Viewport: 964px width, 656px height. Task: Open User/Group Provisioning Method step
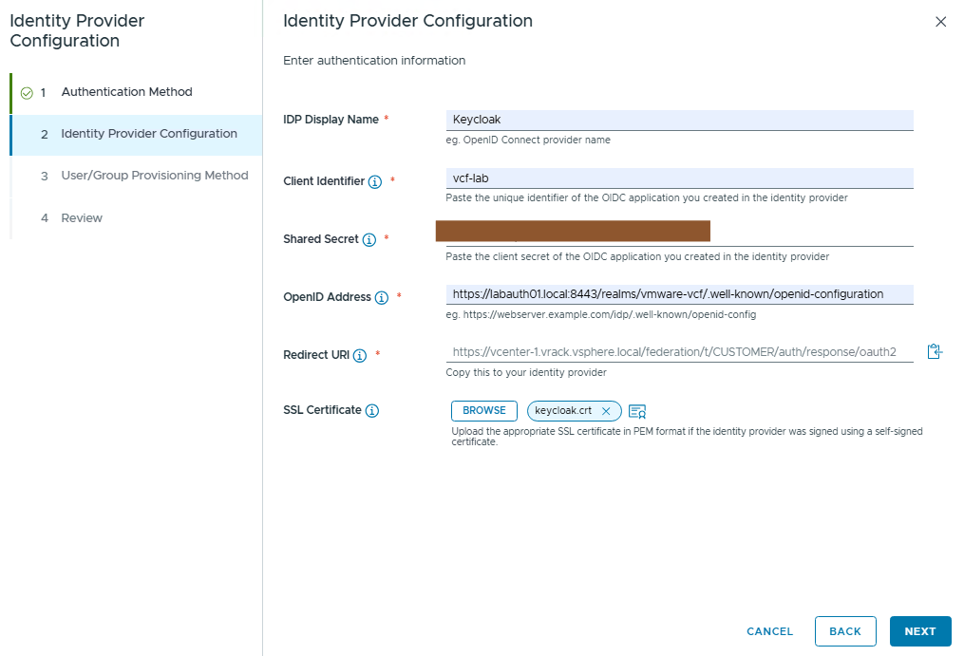pyautogui.click(x=154, y=176)
